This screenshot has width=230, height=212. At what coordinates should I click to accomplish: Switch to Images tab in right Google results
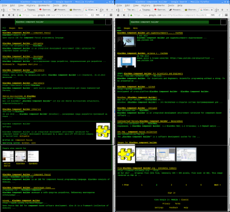(127, 28)
